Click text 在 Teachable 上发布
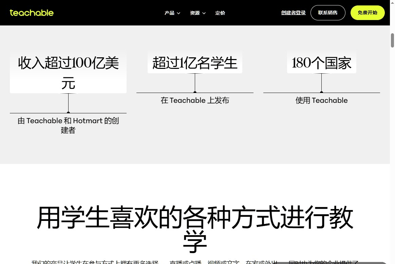This screenshot has height=264, width=395. [x=195, y=100]
